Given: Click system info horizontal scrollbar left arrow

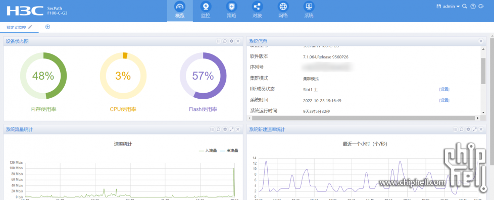Looking at the screenshot, I should [250, 118].
